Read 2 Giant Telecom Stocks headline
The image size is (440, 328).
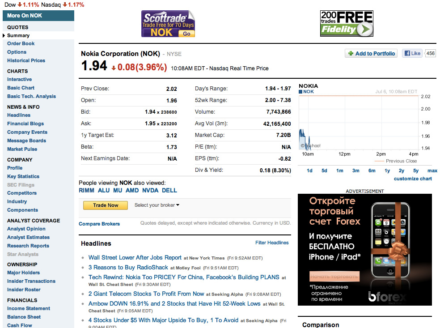pos(146,294)
